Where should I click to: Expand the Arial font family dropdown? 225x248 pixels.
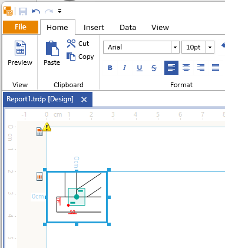pos(175,47)
